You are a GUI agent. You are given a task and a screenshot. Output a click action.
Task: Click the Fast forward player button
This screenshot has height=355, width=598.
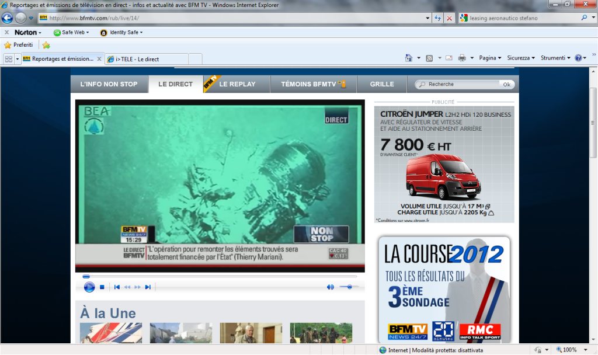coord(137,287)
